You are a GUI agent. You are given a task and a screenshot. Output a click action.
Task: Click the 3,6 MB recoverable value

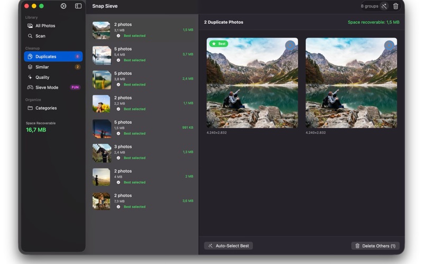tap(188, 201)
